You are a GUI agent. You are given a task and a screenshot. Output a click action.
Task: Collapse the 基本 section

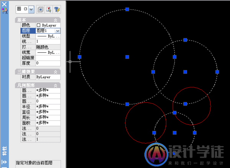click(x=56, y=20)
